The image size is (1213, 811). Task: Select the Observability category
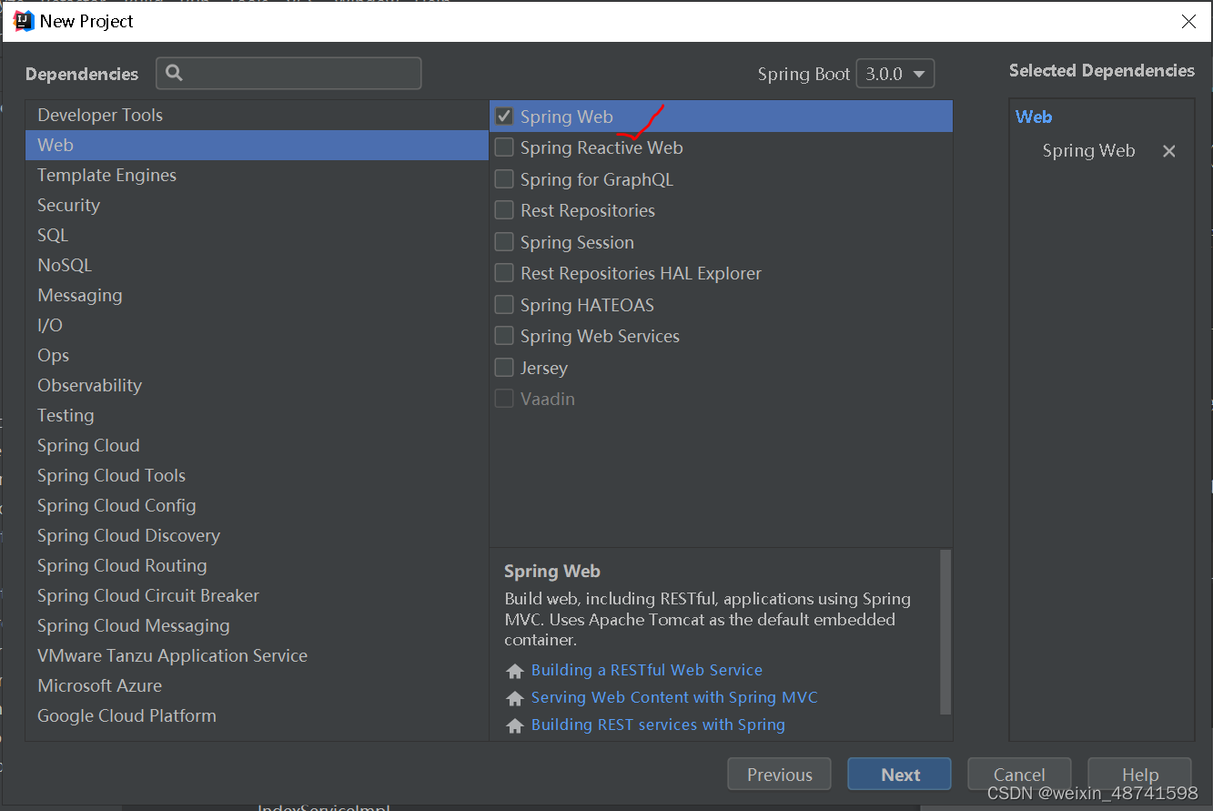[x=257, y=385]
